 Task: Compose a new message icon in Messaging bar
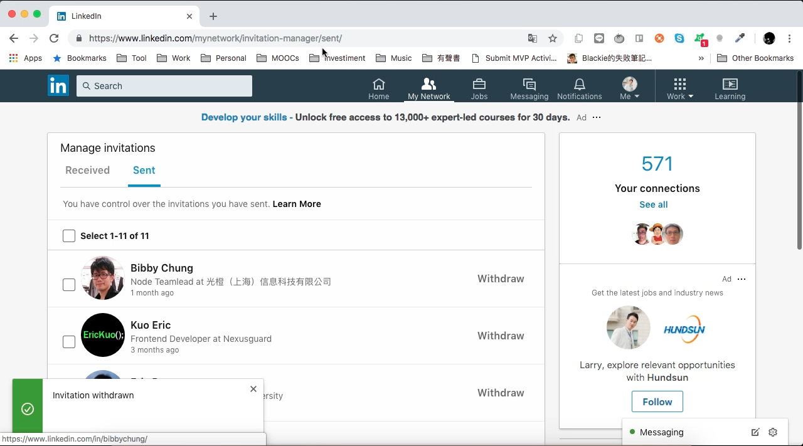755,432
